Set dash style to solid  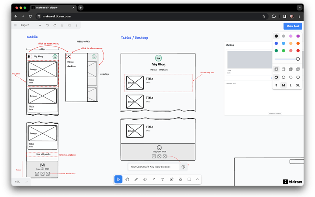[x=298, y=77]
